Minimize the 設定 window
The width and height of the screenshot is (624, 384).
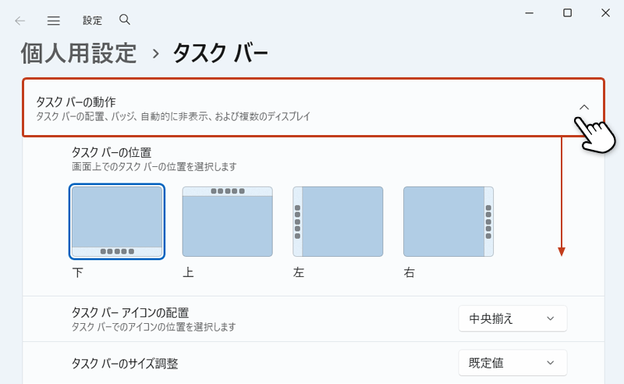click(530, 13)
